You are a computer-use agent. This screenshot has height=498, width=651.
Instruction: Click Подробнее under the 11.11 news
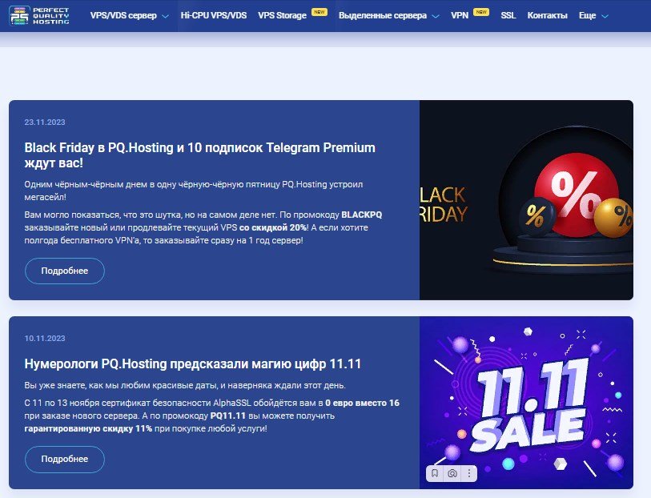[x=65, y=459]
